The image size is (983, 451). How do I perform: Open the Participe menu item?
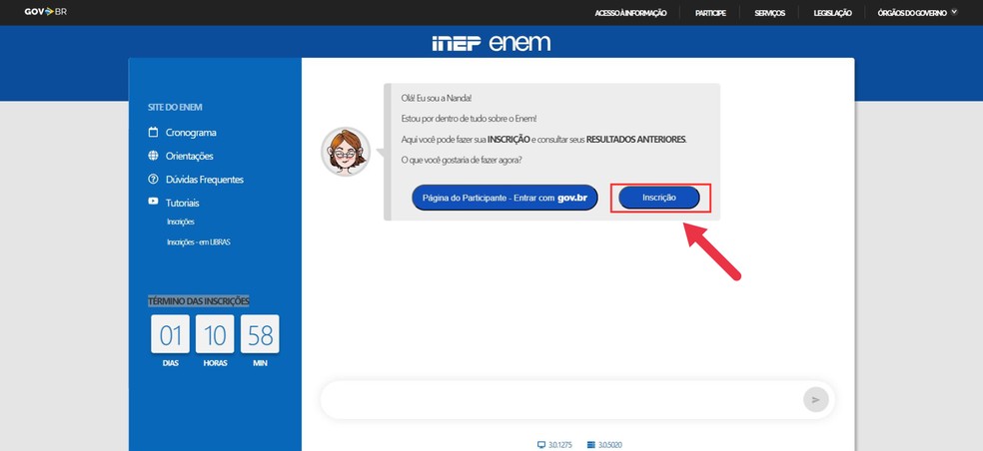[710, 13]
